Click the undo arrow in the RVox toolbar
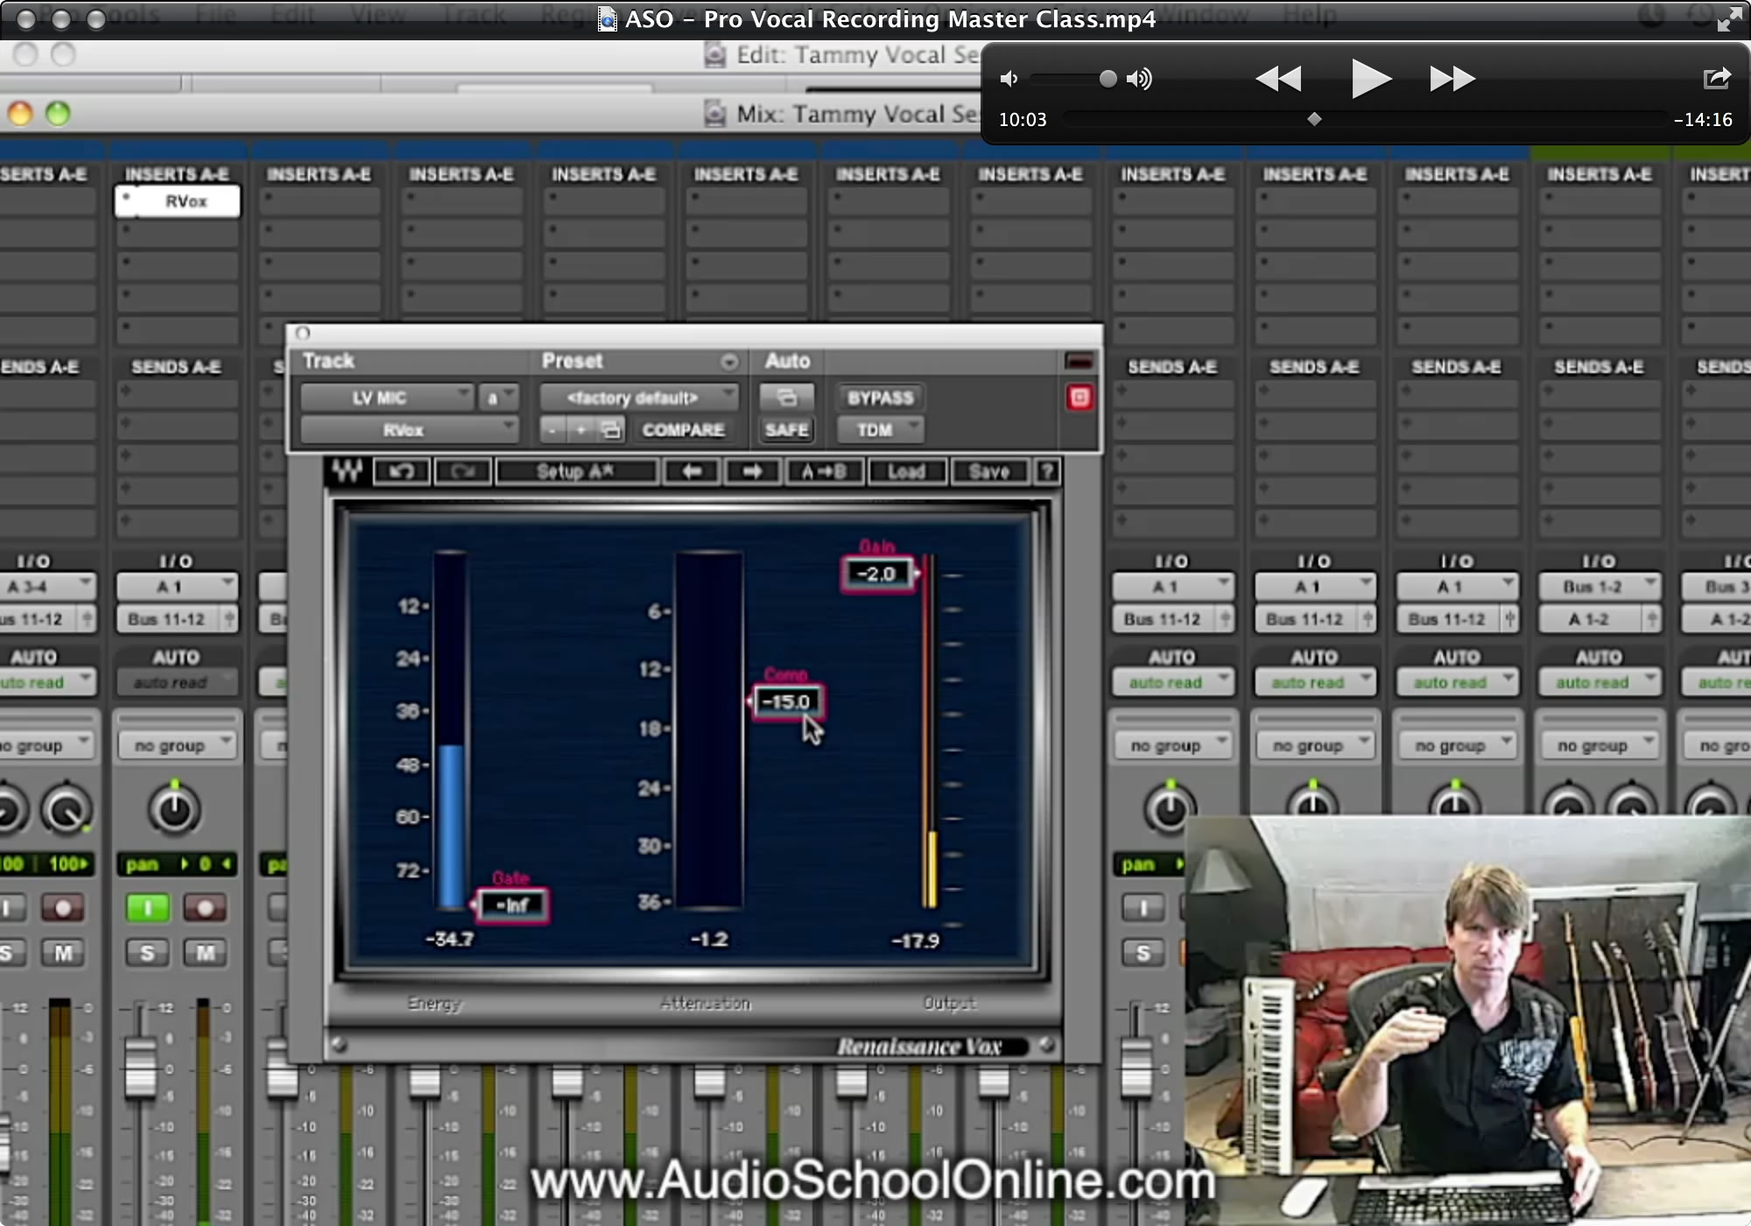Screen dimensions: 1751x1226 [x=401, y=470]
